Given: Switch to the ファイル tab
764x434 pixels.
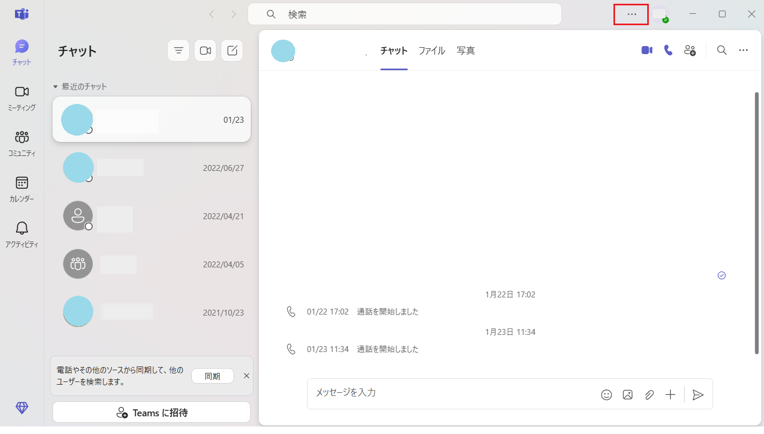Looking at the screenshot, I should 431,51.
